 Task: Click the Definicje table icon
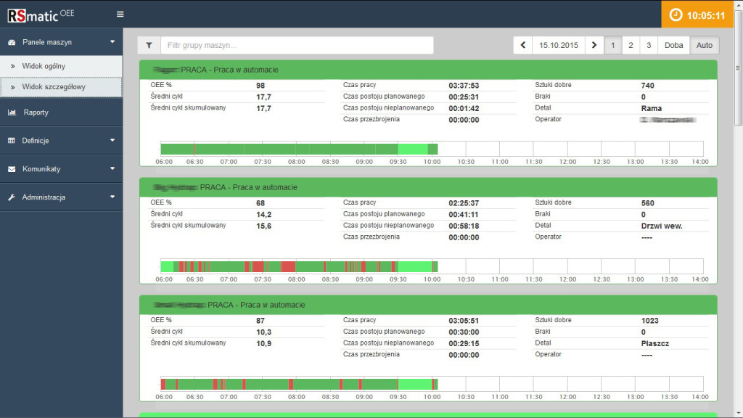point(12,141)
